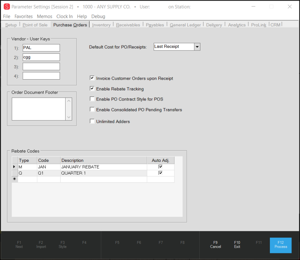Image resolution: width=300 pixels, height=260 pixels.
Task: Switch to the General Ledger tab
Action: [185, 25]
